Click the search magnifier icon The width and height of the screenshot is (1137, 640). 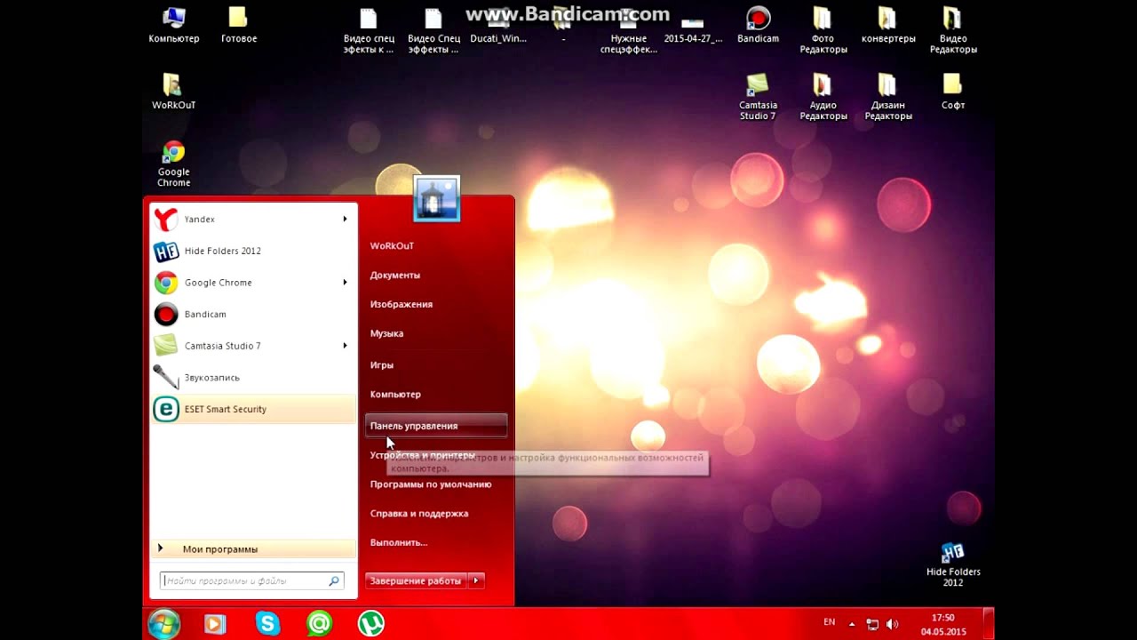pyautogui.click(x=334, y=580)
